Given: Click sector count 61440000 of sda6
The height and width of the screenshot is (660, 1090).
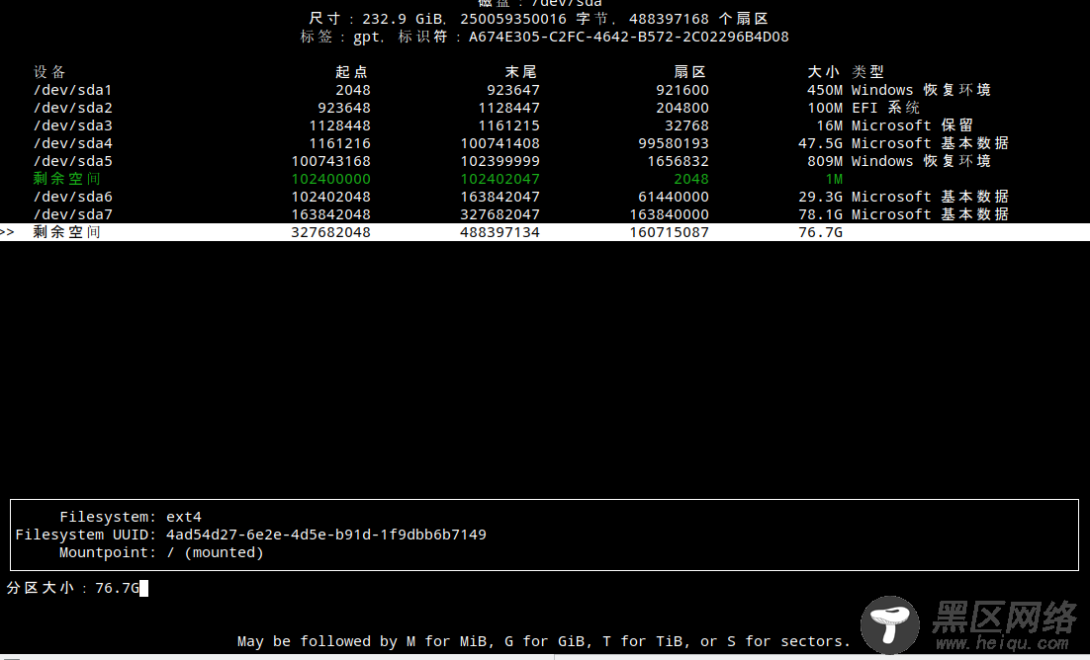Looking at the screenshot, I should click(674, 197).
